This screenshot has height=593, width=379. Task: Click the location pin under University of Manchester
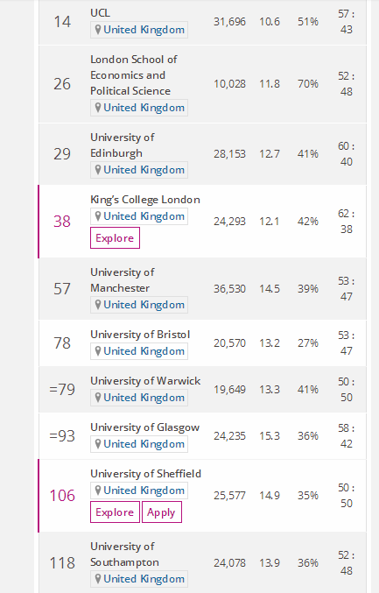tap(98, 305)
